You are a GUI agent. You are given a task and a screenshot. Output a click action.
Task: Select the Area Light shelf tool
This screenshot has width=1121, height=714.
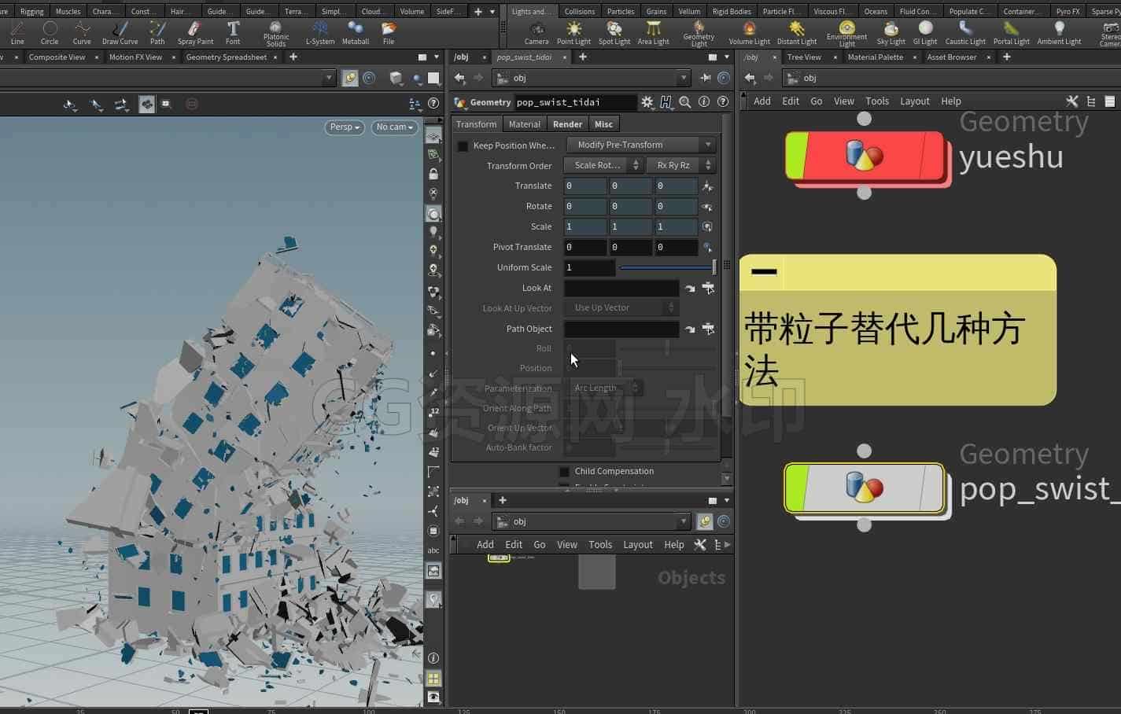[653, 33]
